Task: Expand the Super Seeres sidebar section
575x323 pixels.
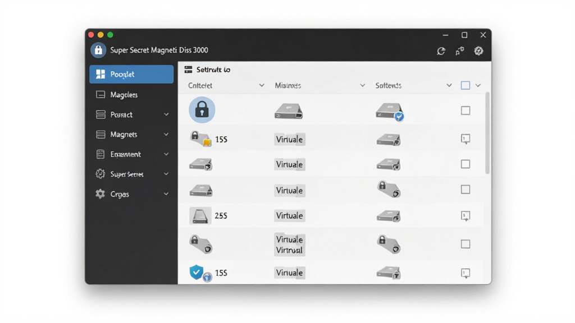Action: pyautogui.click(x=166, y=174)
